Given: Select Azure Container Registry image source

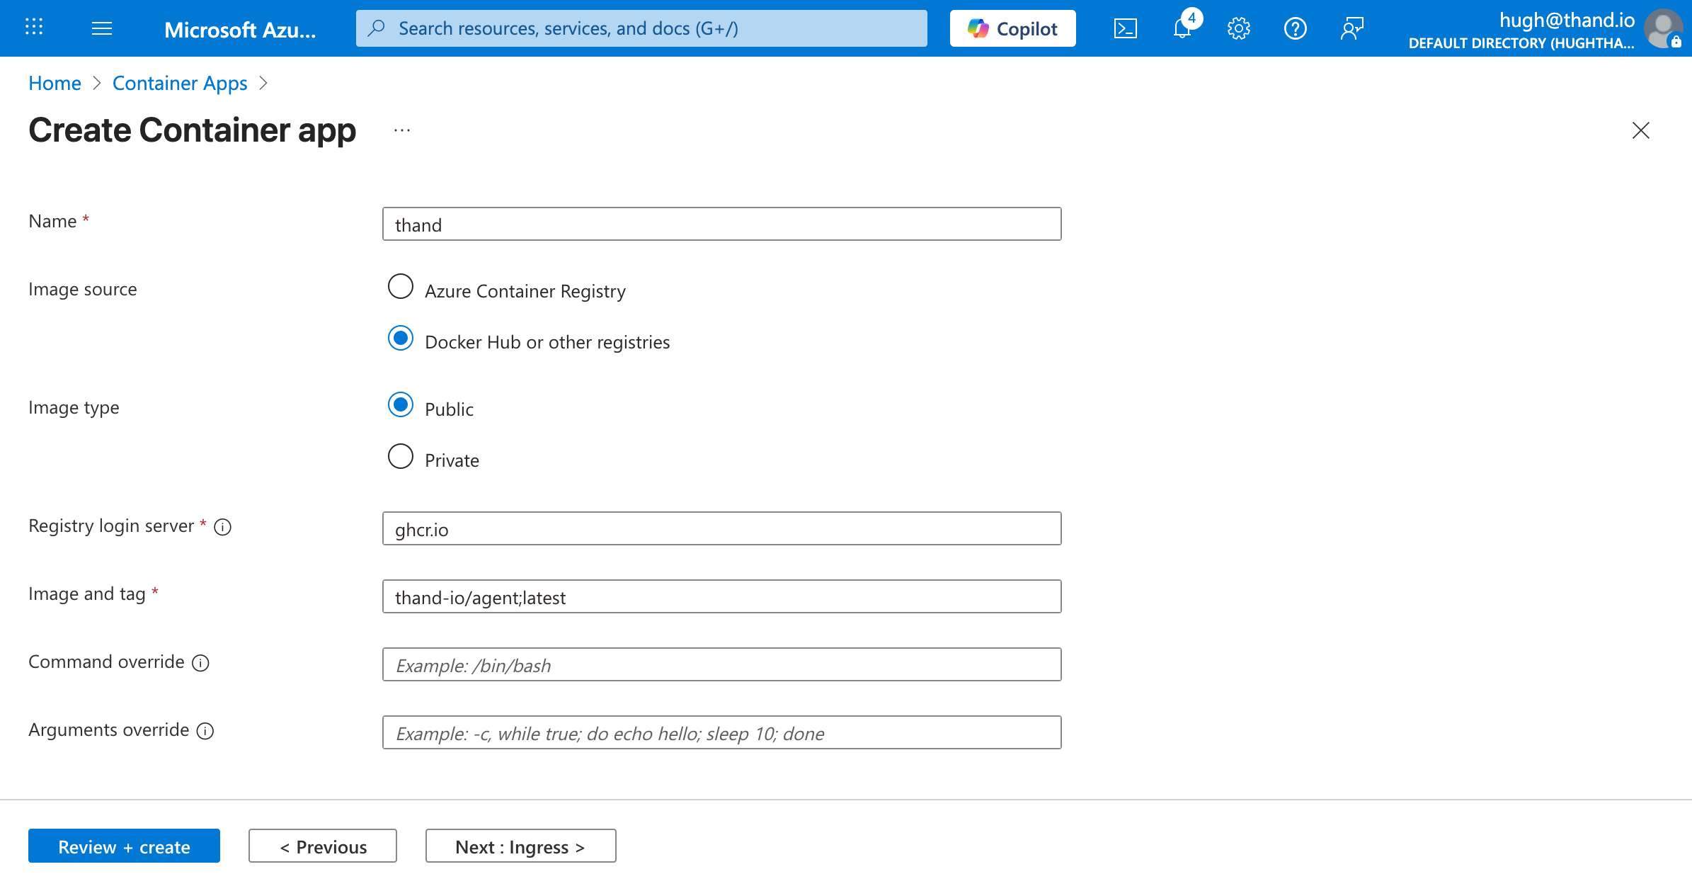Looking at the screenshot, I should pyautogui.click(x=400, y=287).
